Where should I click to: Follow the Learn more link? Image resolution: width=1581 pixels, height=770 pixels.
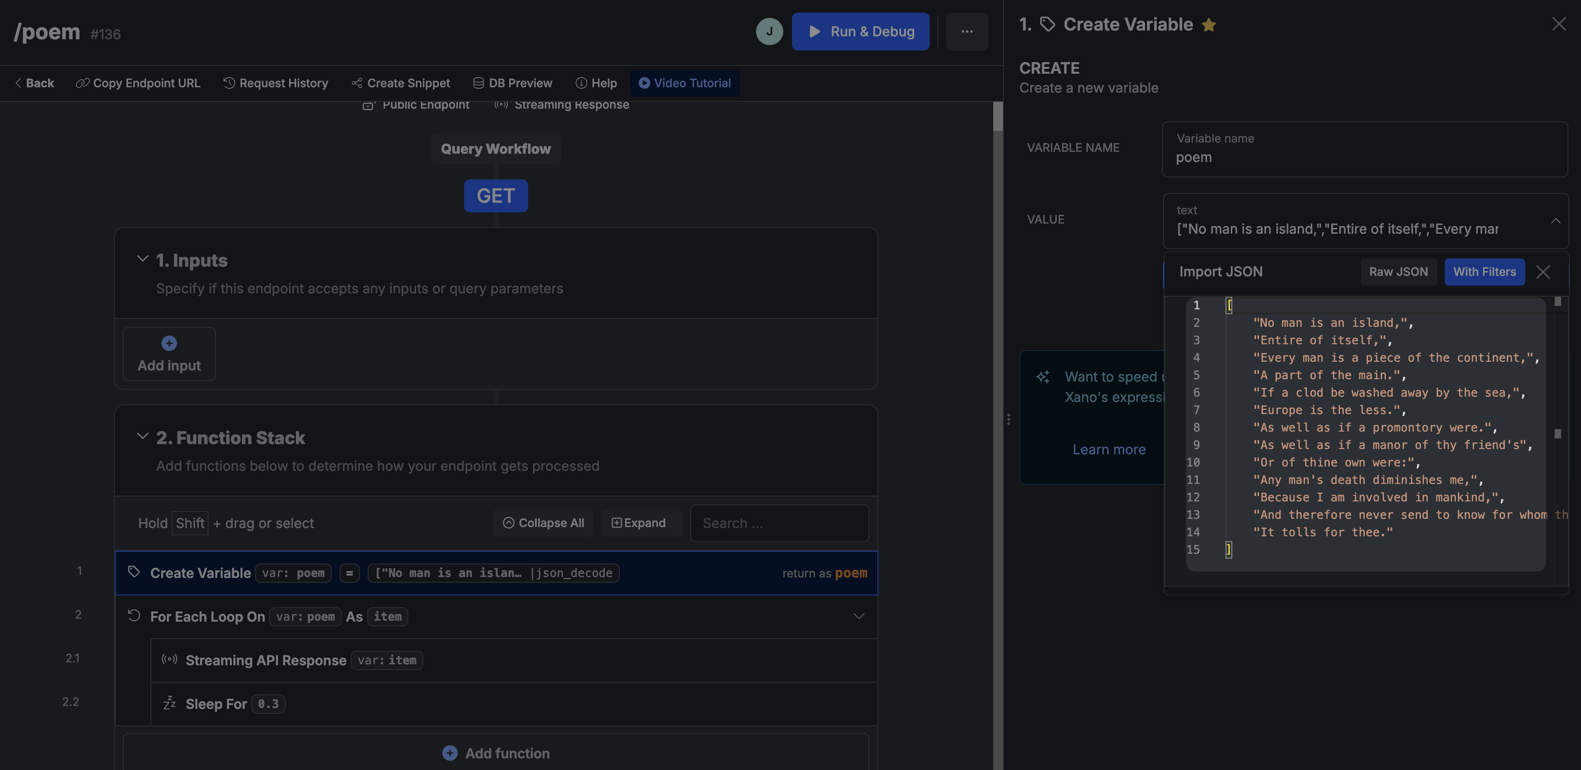tap(1109, 449)
